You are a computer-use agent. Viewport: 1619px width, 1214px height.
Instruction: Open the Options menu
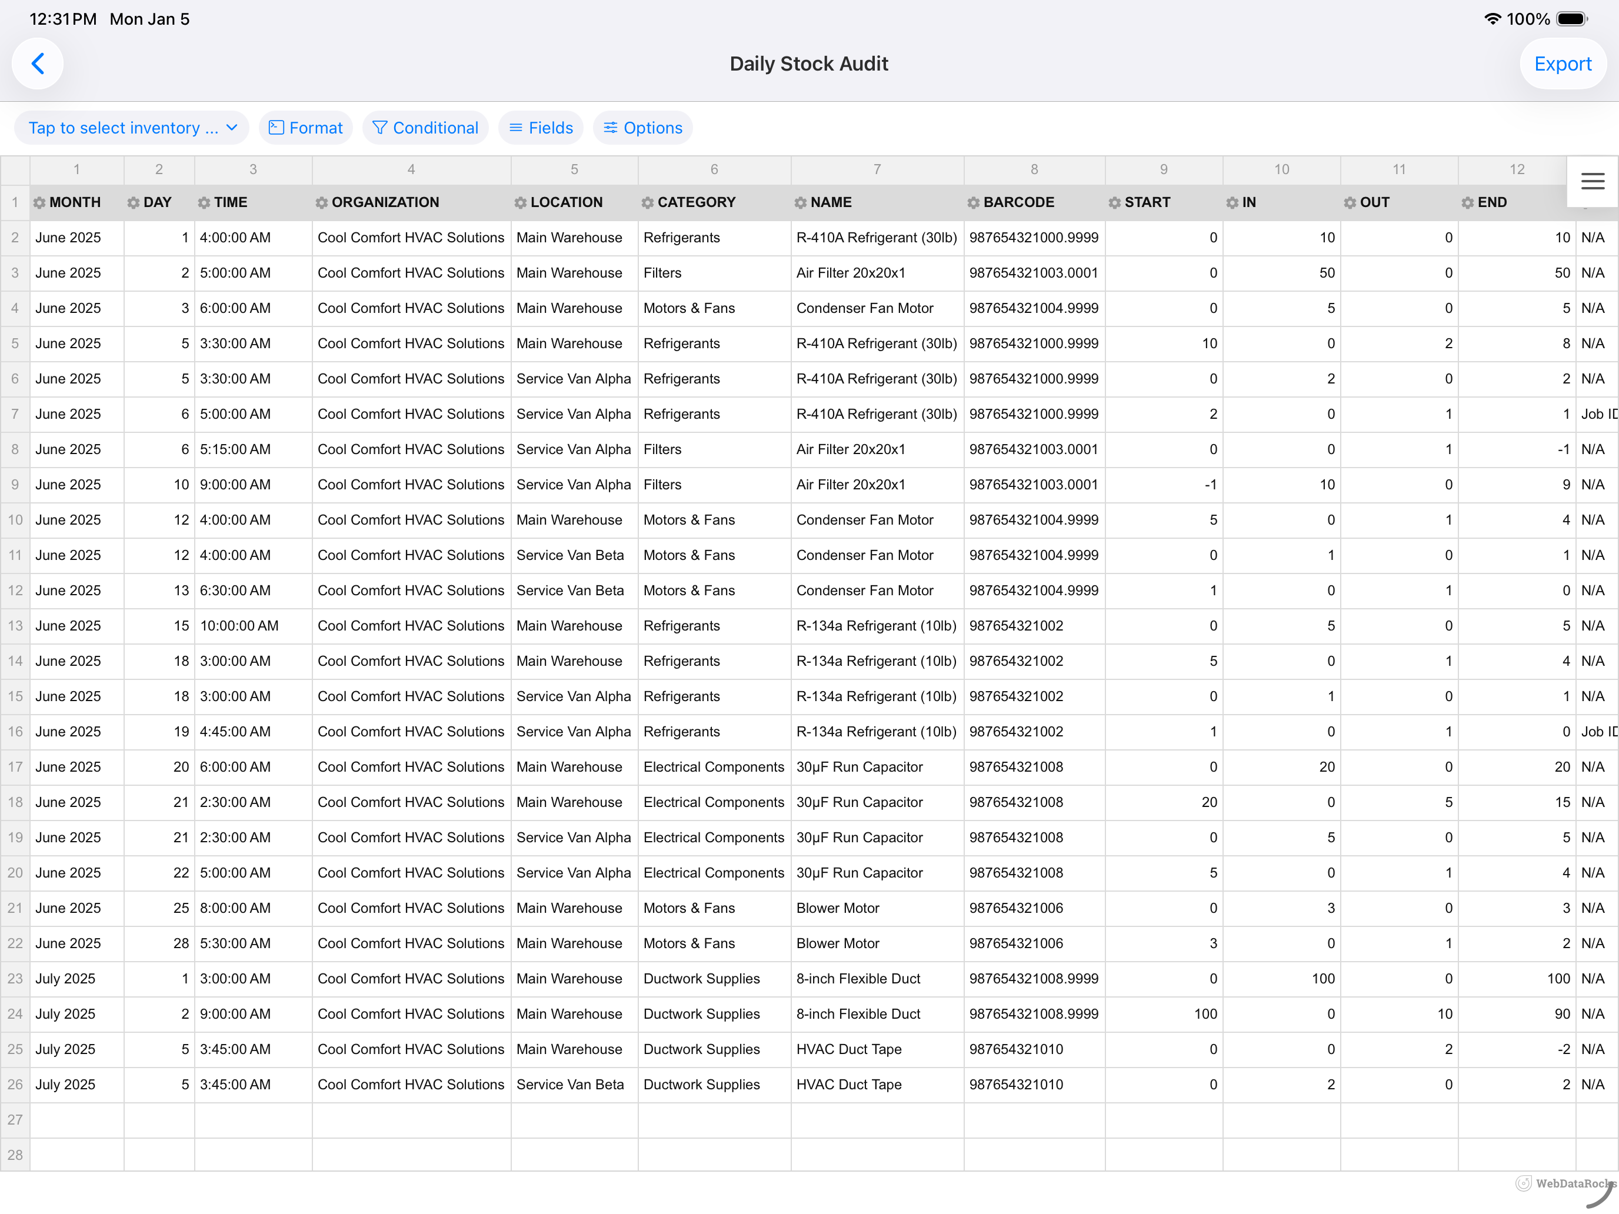(x=642, y=127)
